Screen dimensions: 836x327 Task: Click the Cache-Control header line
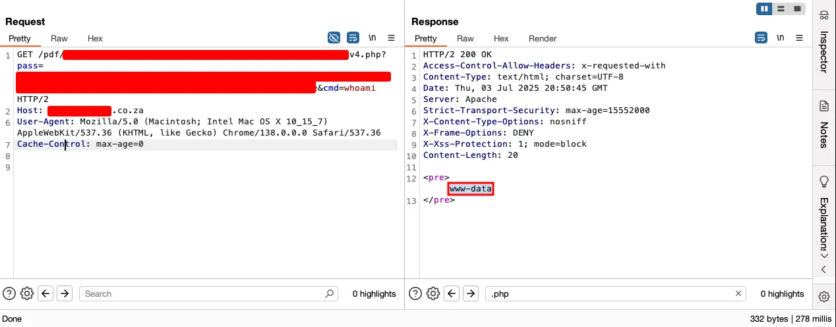80,144
